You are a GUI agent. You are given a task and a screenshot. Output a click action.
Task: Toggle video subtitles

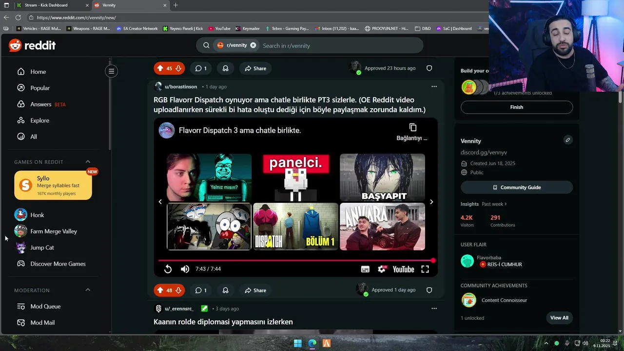pos(365,269)
